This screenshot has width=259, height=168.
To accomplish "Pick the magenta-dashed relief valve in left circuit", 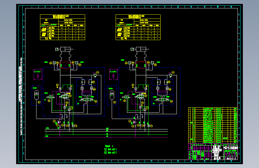I will click(x=95, y=75).
